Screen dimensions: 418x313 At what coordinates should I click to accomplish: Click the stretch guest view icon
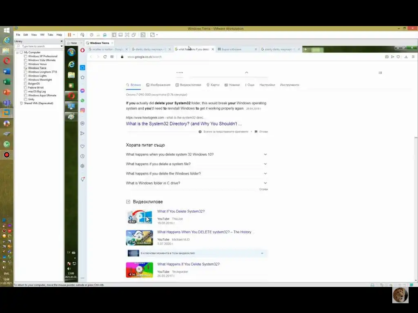click(x=152, y=35)
